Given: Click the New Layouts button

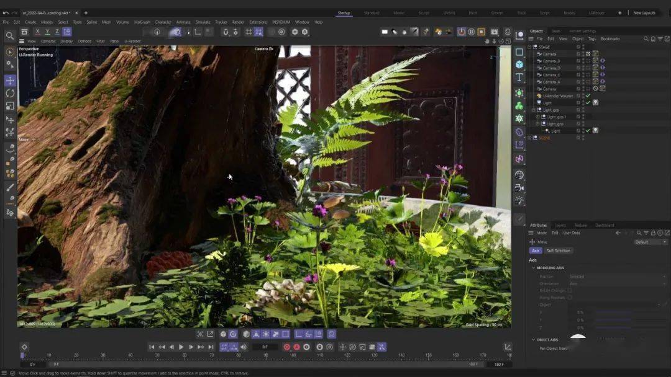Looking at the screenshot, I should click(x=644, y=12).
